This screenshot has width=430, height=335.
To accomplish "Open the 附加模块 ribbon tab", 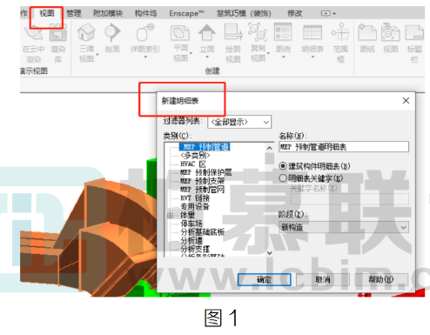I will click(108, 13).
